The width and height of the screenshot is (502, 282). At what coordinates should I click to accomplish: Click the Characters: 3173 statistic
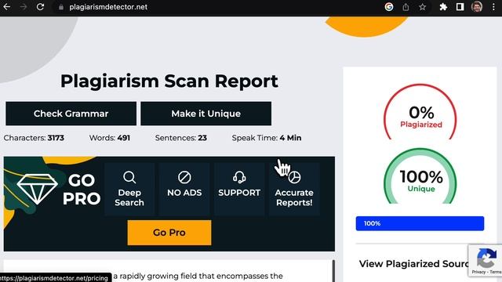coord(34,138)
